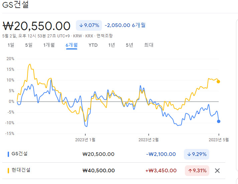
Task: Click the ₩40,500.00 현대건설 price
Action: point(99,171)
